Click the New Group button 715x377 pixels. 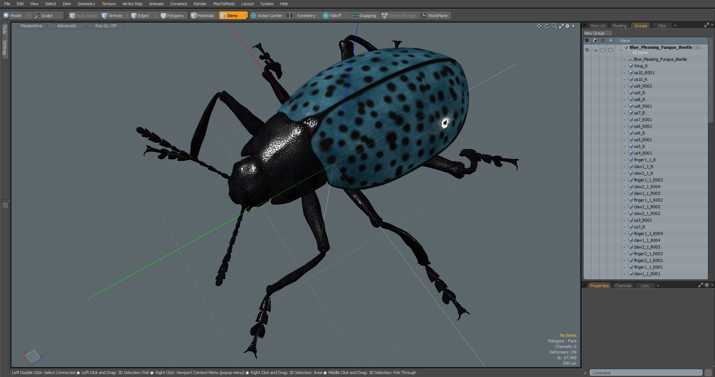pyautogui.click(x=597, y=33)
